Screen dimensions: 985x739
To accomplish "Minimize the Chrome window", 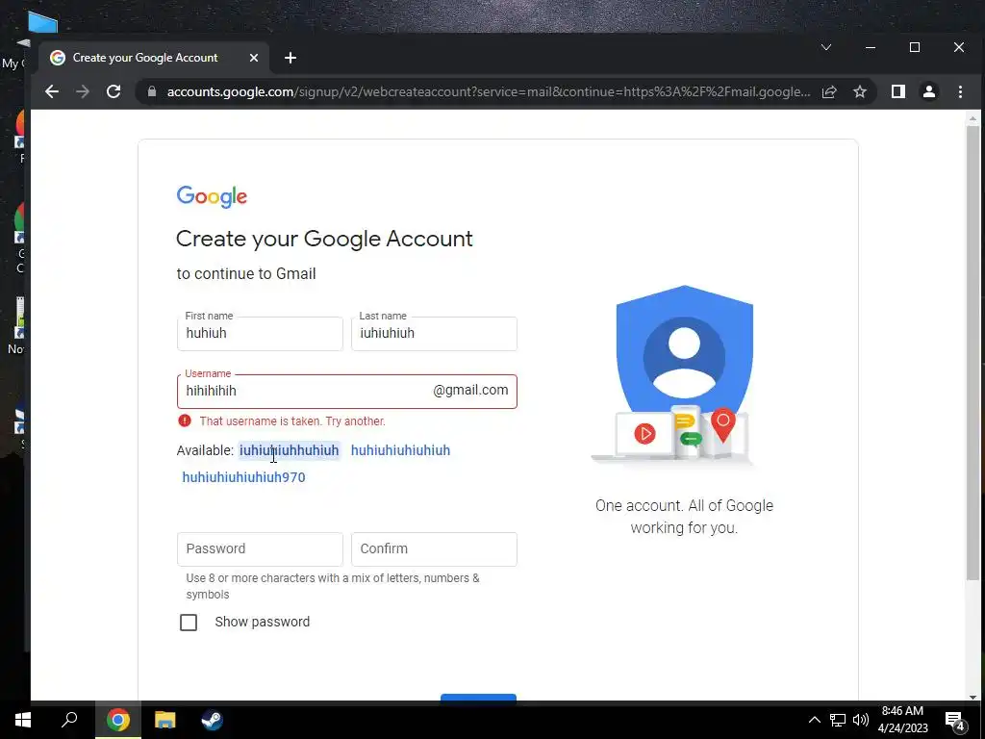I will [871, 47].
